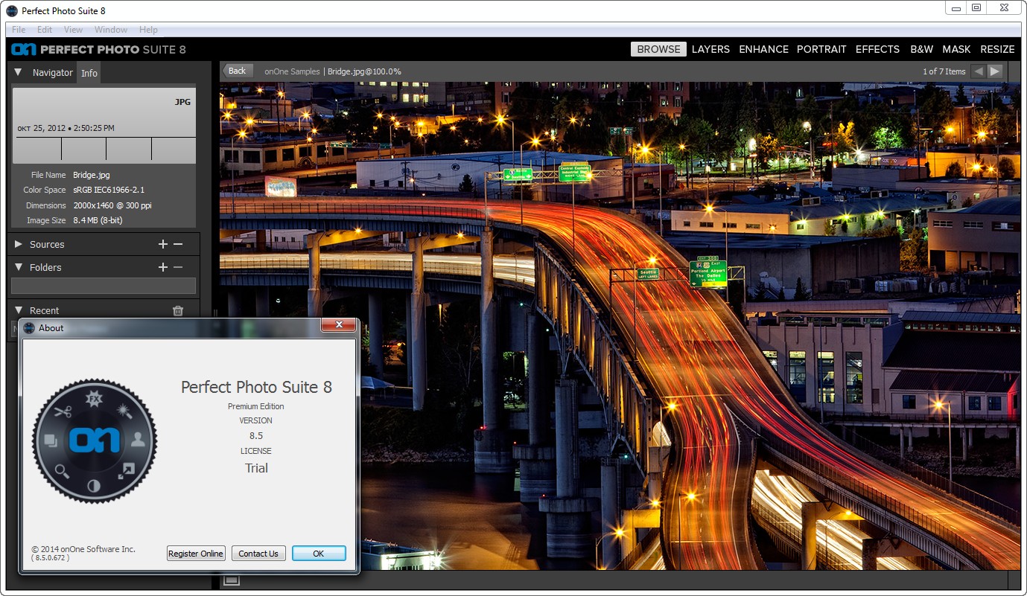
Task: Click the version '8.5' text in About
Action: 256,435
